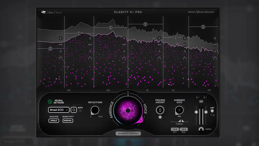This screenshot has height=146, width=259.
Task: Click the Waves logo icon in the header
Action: [43, 12]
